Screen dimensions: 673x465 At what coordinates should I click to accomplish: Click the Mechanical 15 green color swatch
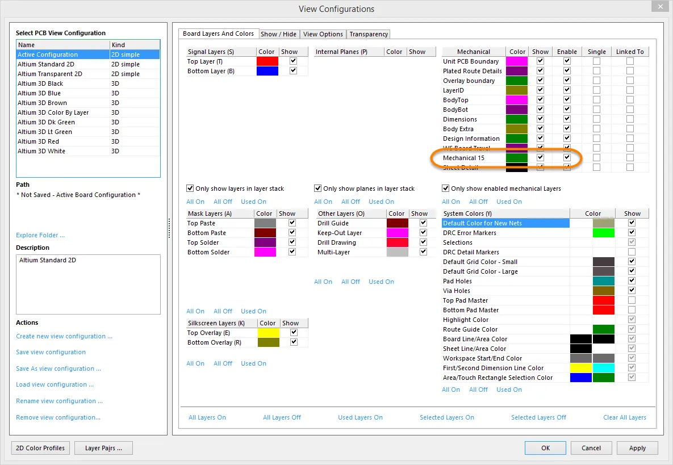click(x=517, y=158)
